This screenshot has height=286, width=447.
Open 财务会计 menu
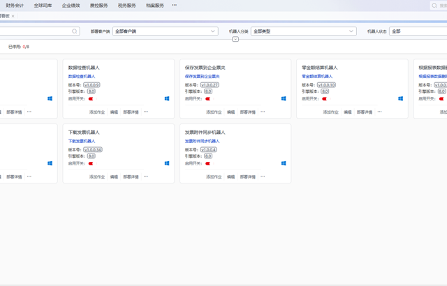coord(15,5)
